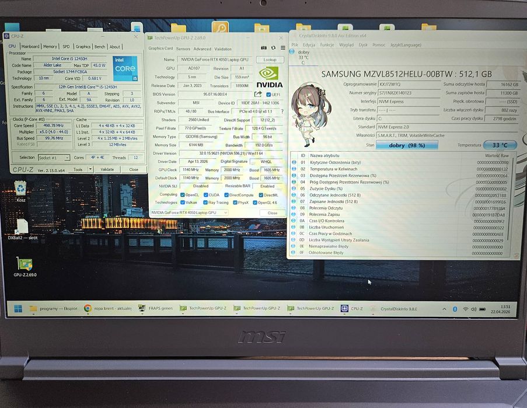Click the GPU-Z refresh icon
The height and width of the screenshot is (408, 527).
[x=273, y=48]
